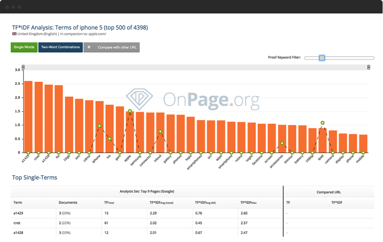Switch to Single Words view
Screen dimensions: 383x242
24,47
